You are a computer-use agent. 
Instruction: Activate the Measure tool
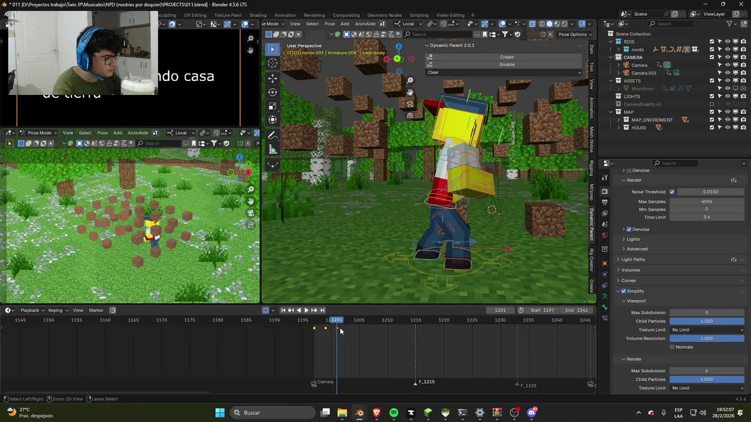[272, 150]
